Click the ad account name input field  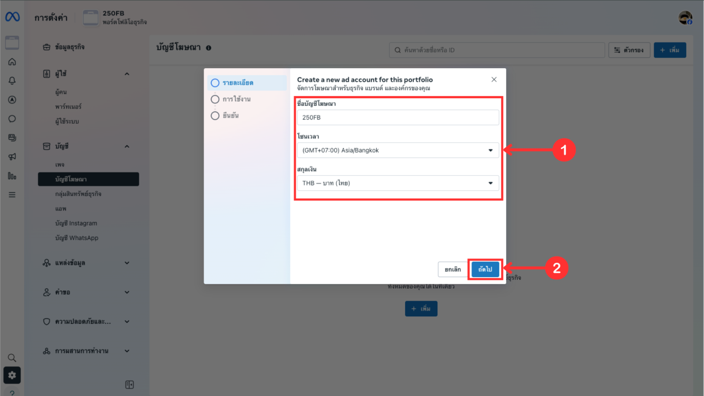(x=398, y=117)
